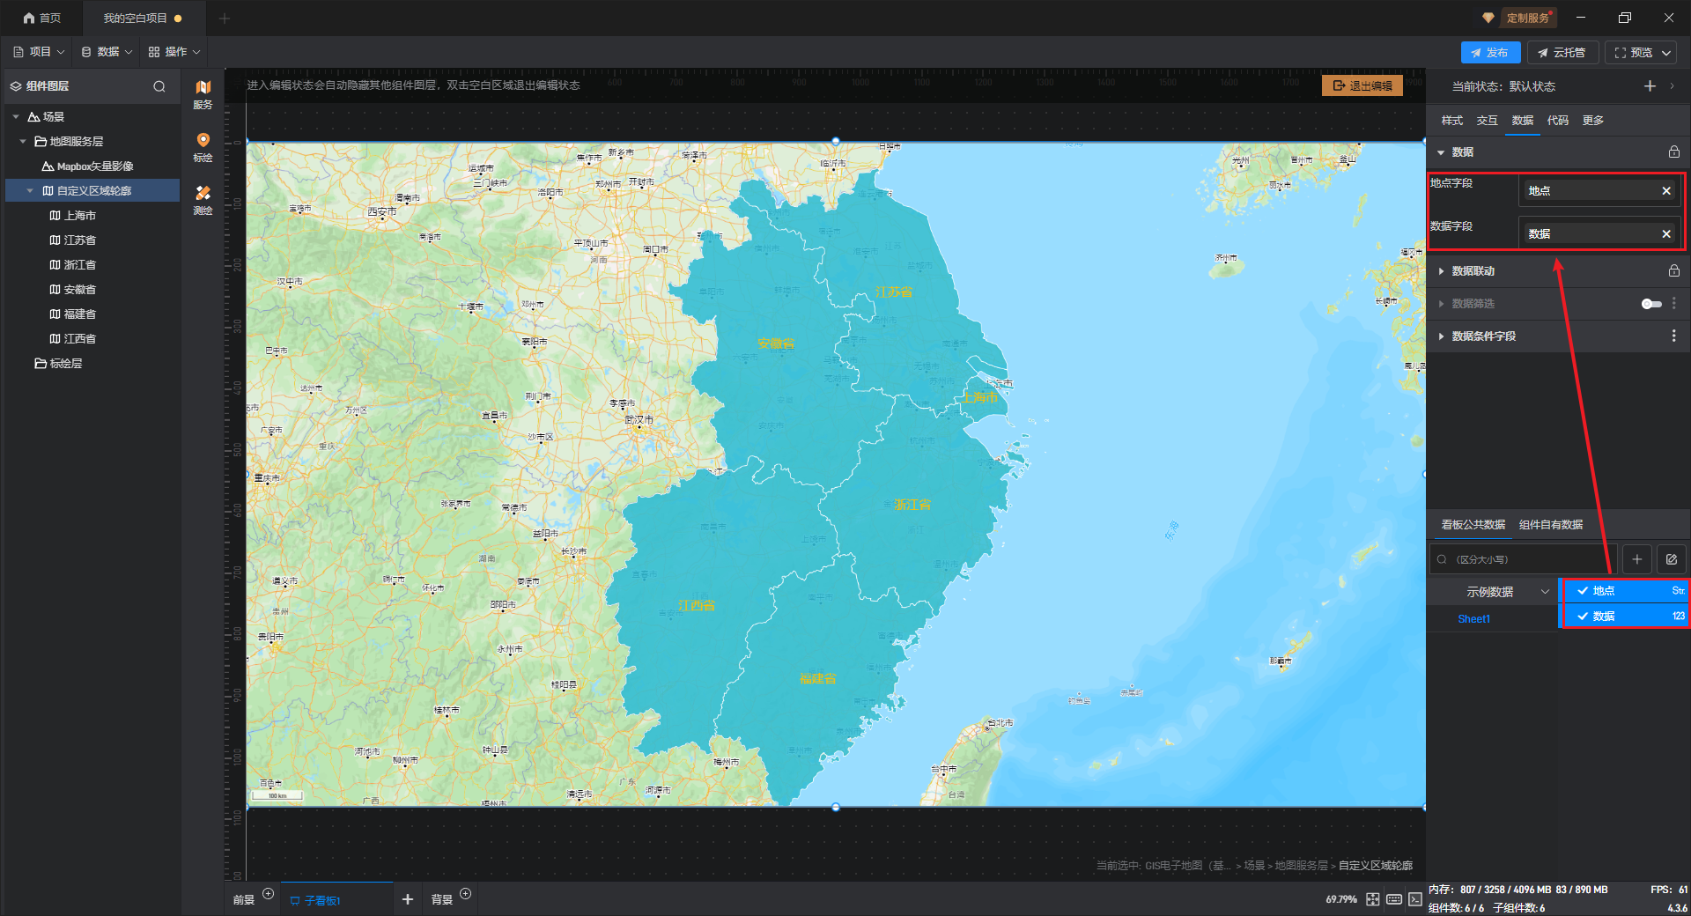This screenshot has width=1691, height=916.
Task: Collapse the 自定义区域轮廓 tree node
Action: pyautogui.click(x=30, y=191)
